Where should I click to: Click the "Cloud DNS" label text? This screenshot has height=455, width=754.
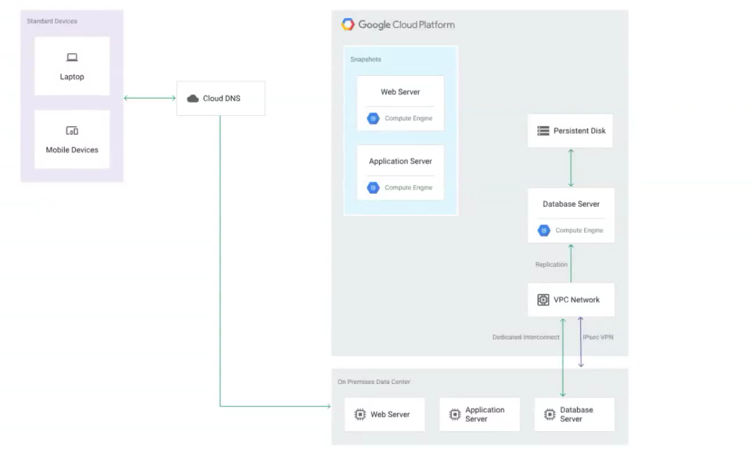click(221, 98)
